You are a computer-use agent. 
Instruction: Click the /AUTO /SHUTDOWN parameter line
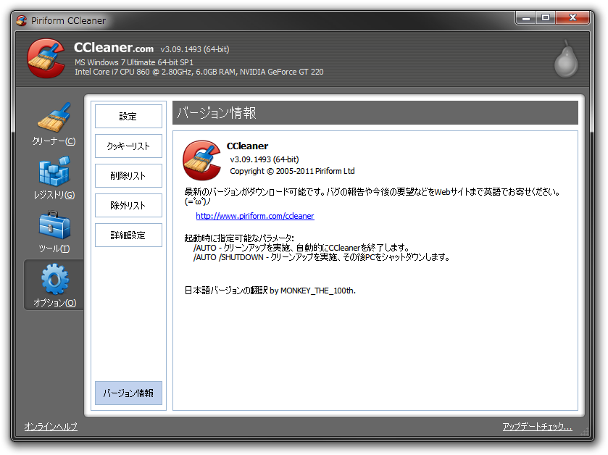pos(321,257)
